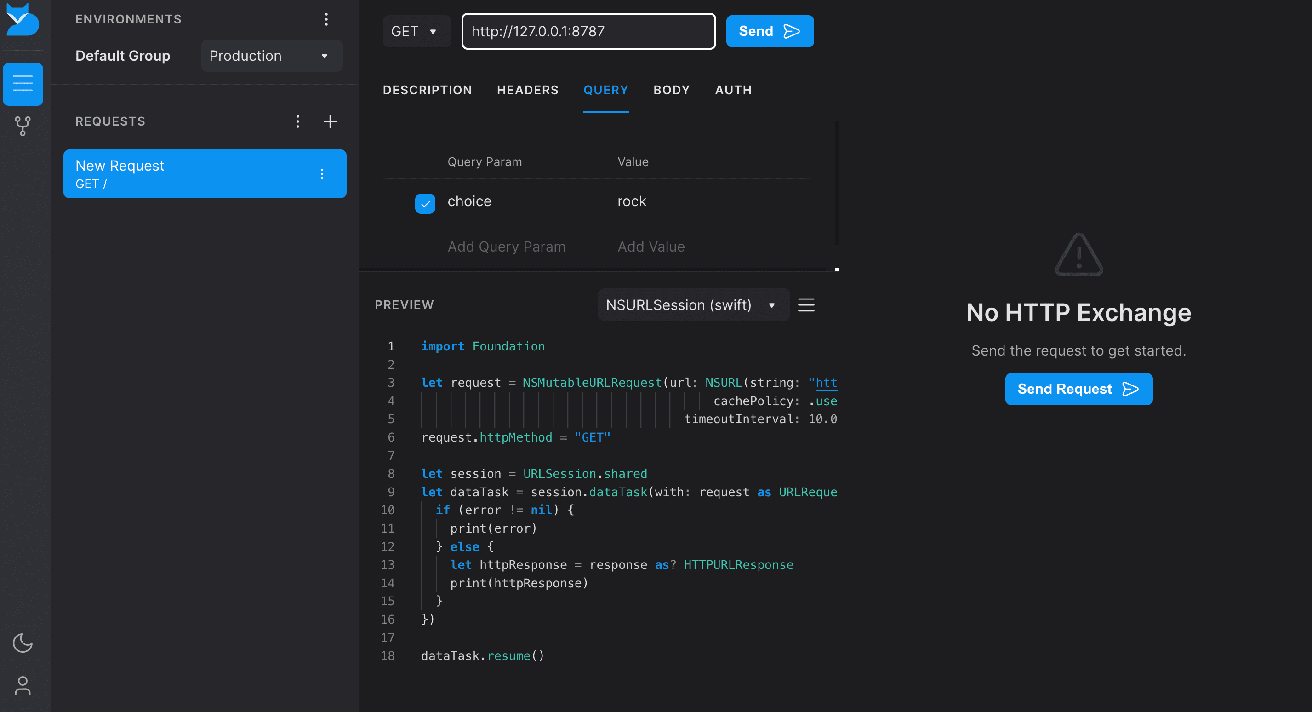Open preview hamburger options menu
1312x712 pixels.
point(806,305)
